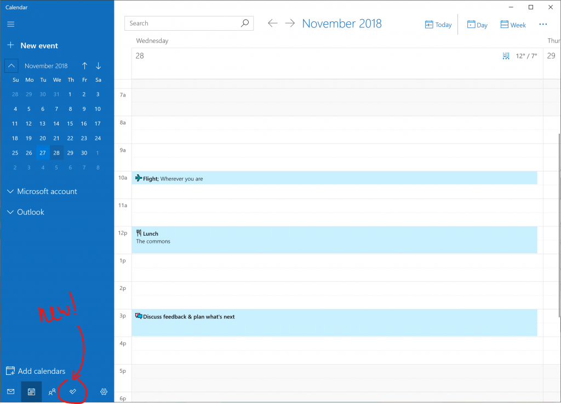Viewport: 561px width, 404px height.
Task: Jump to Today view
Action: click(x=438, y=25)
